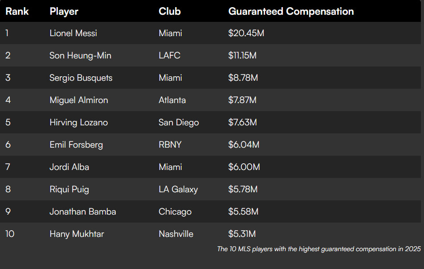Click Jordi Alba's name
The image size is (424, 269).
click(x=69, y=167)
